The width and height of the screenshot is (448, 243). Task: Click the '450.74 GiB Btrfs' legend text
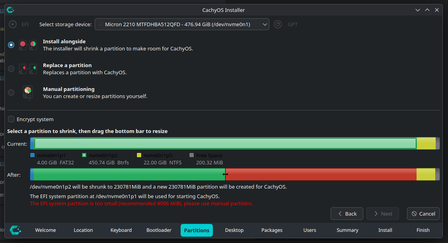point(109,162)
